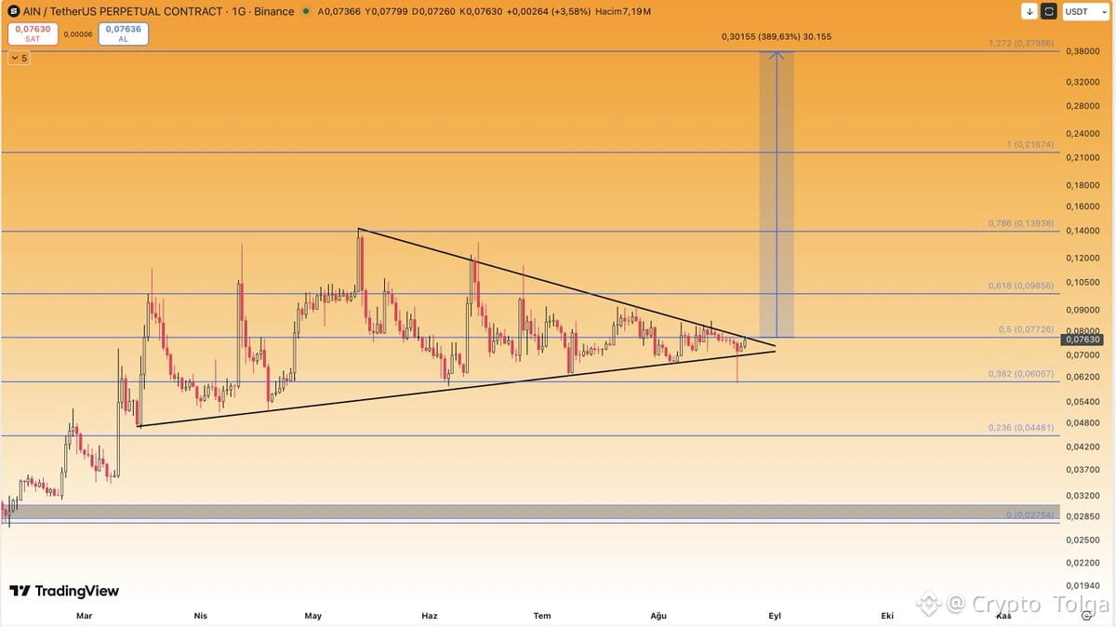
Task: Click the opening value A0,07366
Action: click(339, 11)
